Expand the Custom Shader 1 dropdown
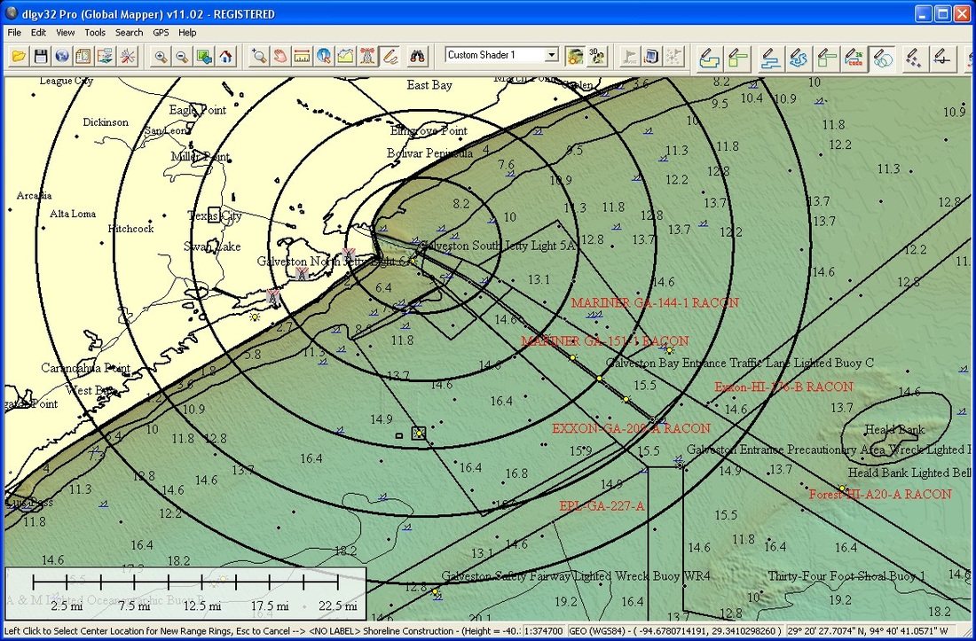Viewport: 976px width, 641px height. coord(552,55)
